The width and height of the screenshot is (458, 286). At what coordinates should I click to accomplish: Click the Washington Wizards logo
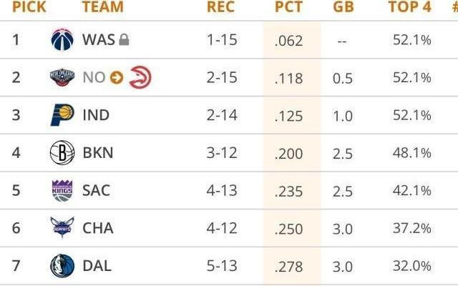[x=62, y=40]
